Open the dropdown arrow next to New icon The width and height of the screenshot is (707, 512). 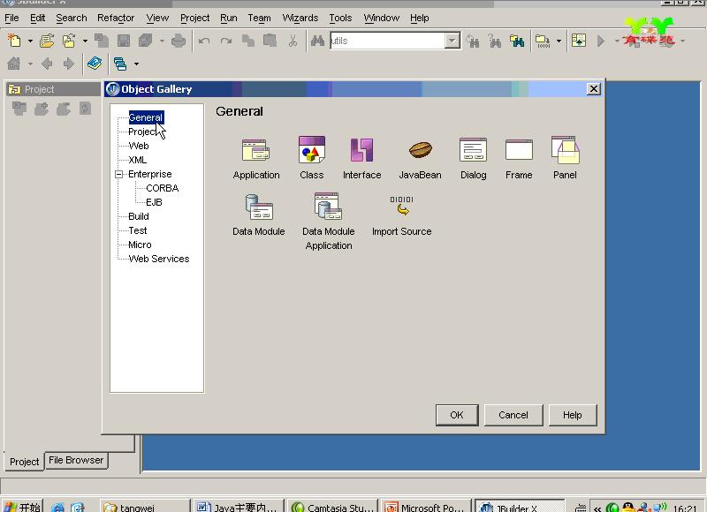[x=30, y=41]
